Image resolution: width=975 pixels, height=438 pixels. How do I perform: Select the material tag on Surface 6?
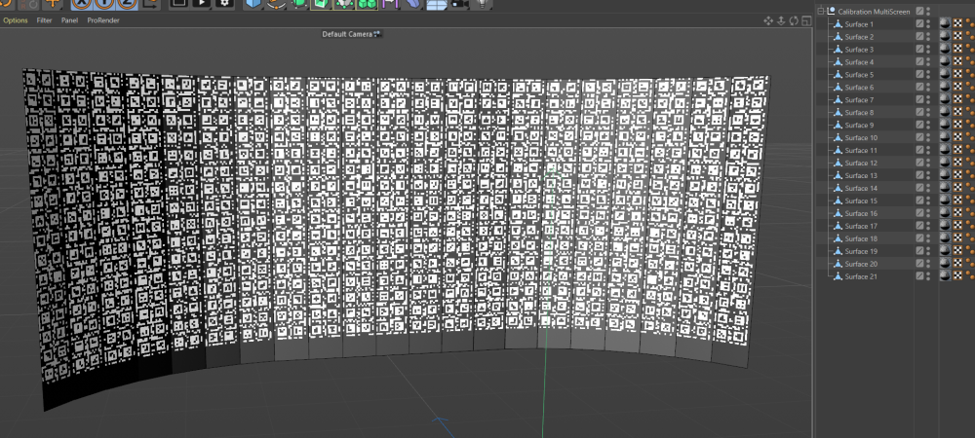pos(945,88)
